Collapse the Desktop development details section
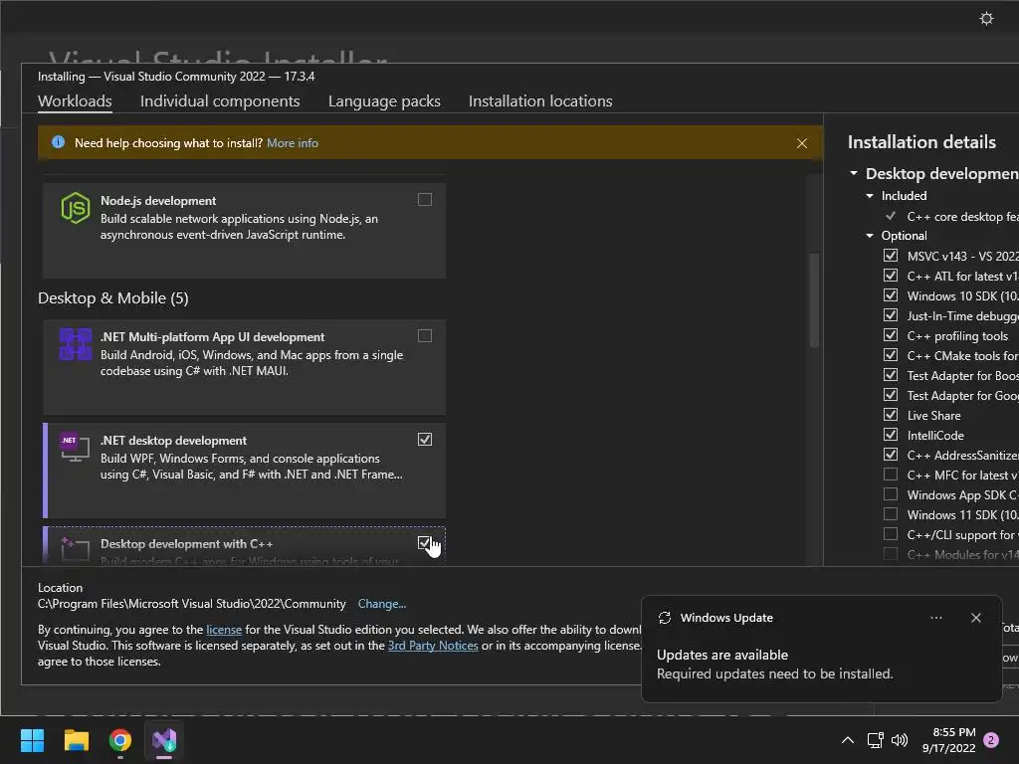Image resolution: width=1019 pixels, height=764 pixels. click(853, 173)
